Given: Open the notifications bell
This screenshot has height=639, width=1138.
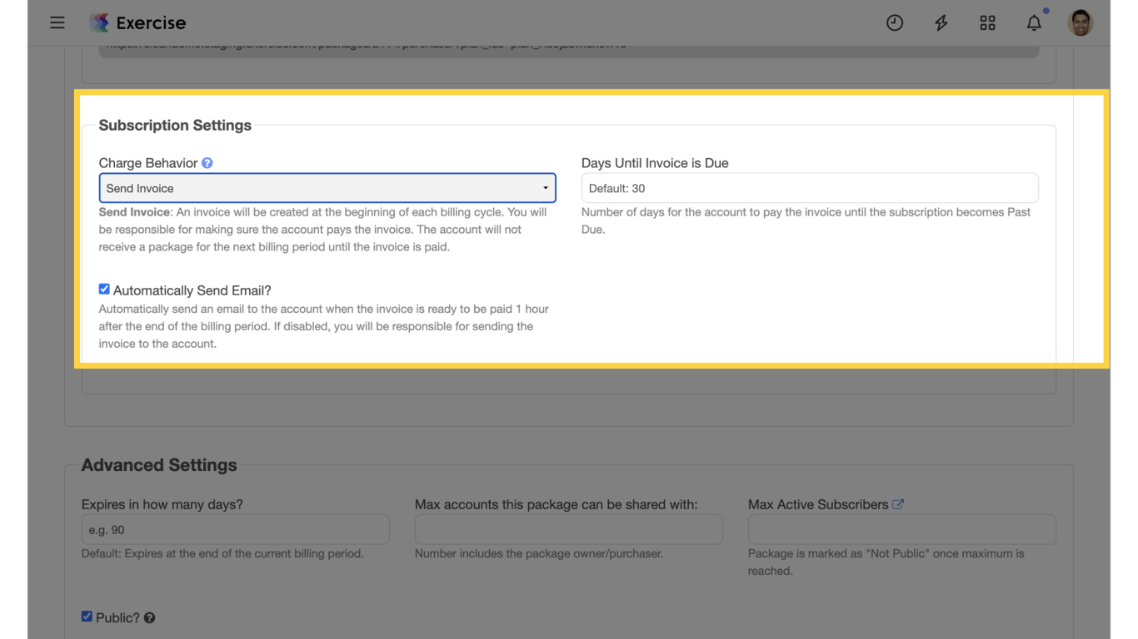Looking at the screenshot, I should 1034,22.
